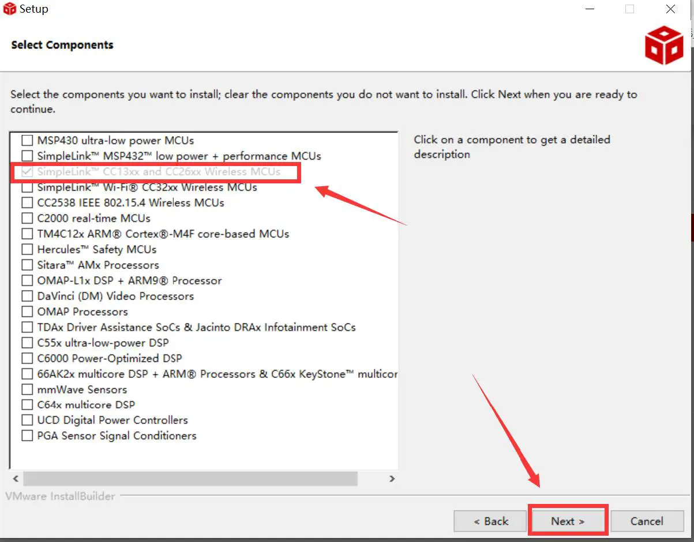The width and height of the screenshot is (694, 542).
Task: Select PGA Sensor Signal Conditioners checkbox
Action: coord(27,435)
